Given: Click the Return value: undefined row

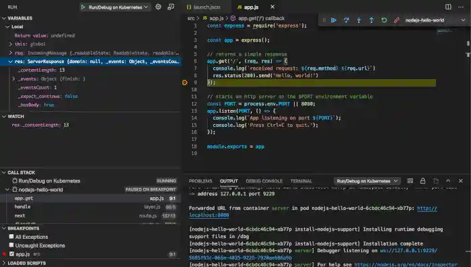Looking at the screenshot, I should pos(90,36).
